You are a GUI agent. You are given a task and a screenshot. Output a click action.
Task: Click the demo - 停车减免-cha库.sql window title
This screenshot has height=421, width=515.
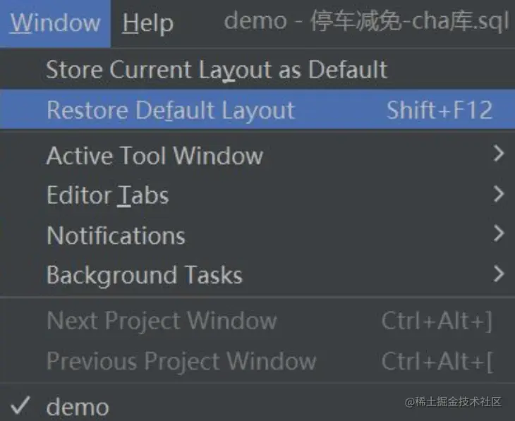pyautogui.click(x=366, y=21)
